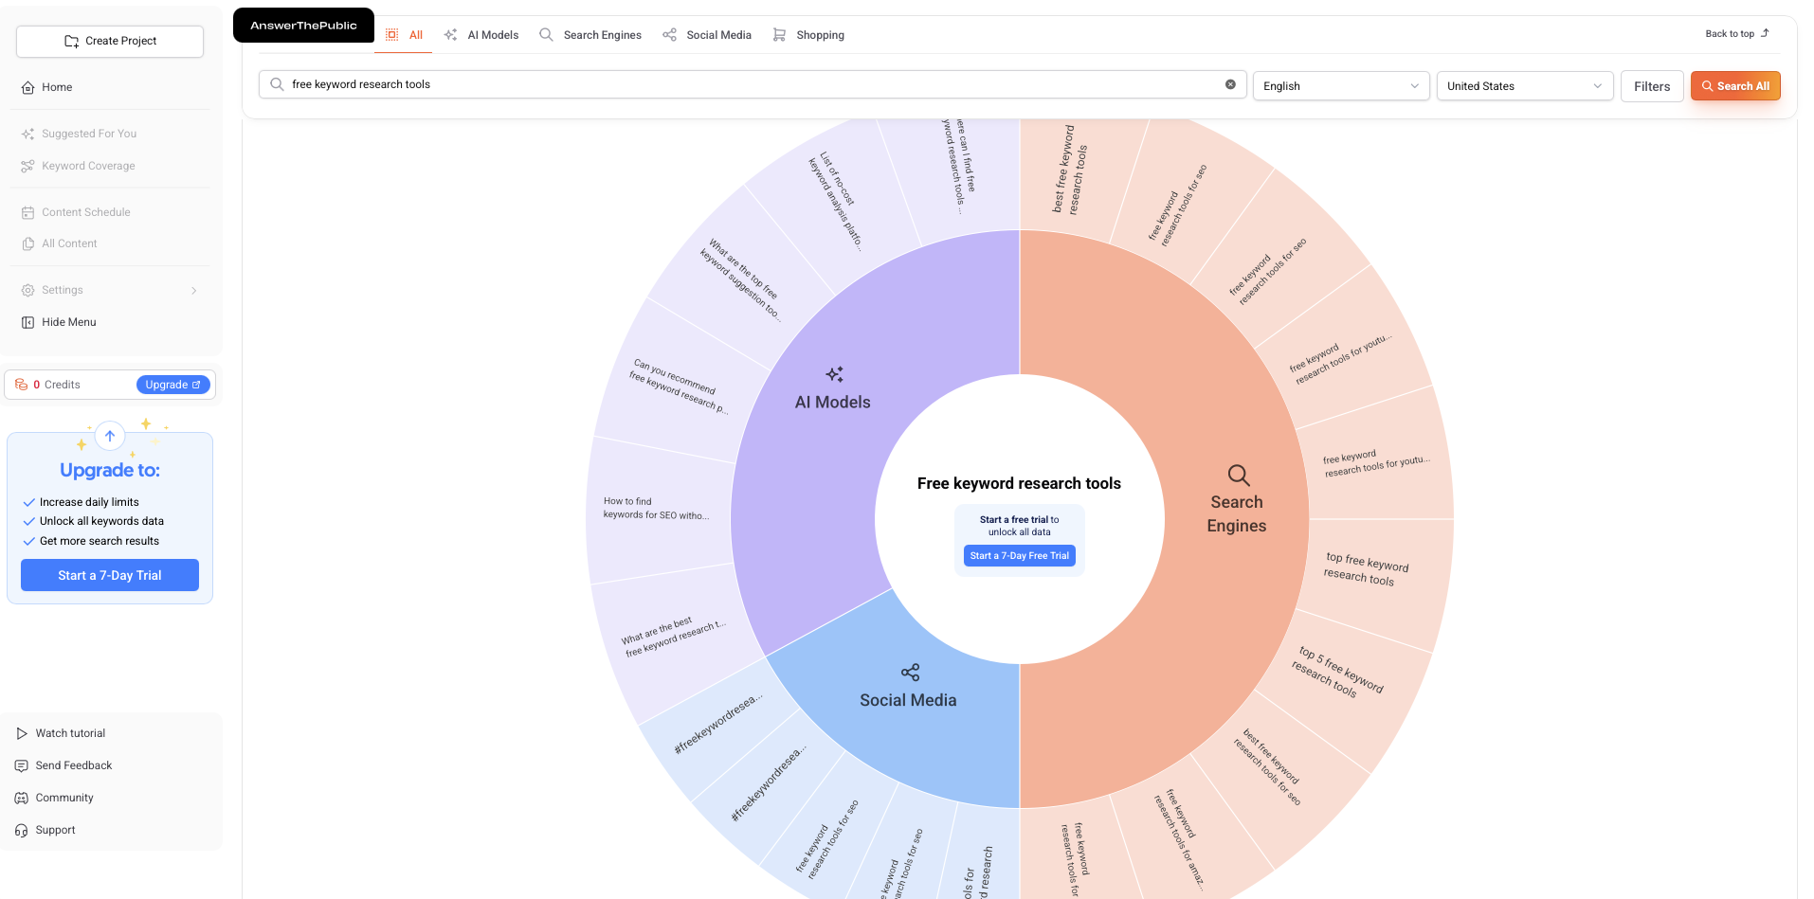Click sidebar Start a 7-Day Trial button

click(x=110, y=575)
